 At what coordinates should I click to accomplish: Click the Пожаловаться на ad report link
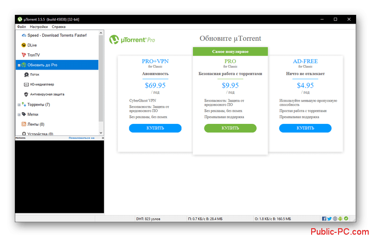coord(82,138)
